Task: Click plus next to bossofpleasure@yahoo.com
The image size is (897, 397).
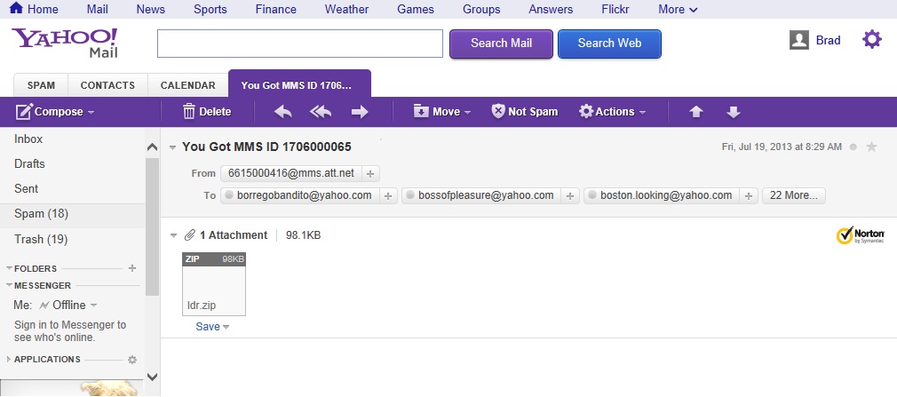Action: pyautogui.click(x=570, y=195)
